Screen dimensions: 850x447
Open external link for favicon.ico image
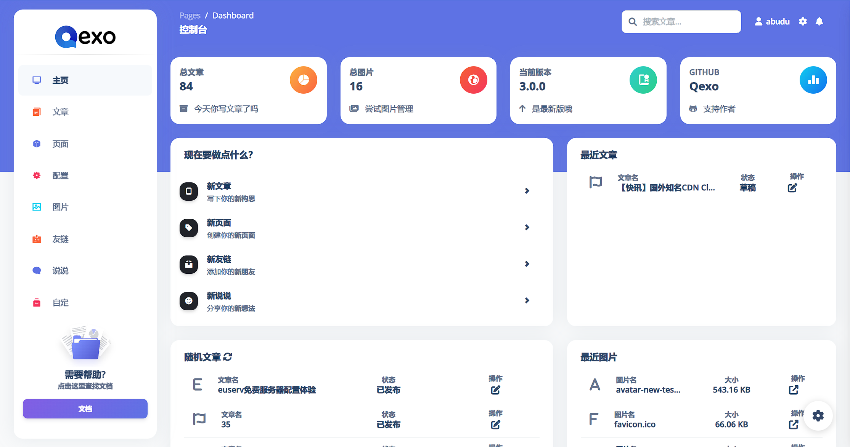(794, 424)
